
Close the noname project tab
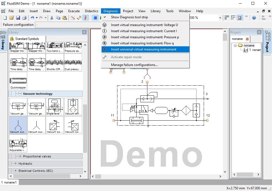click(247, 39)
